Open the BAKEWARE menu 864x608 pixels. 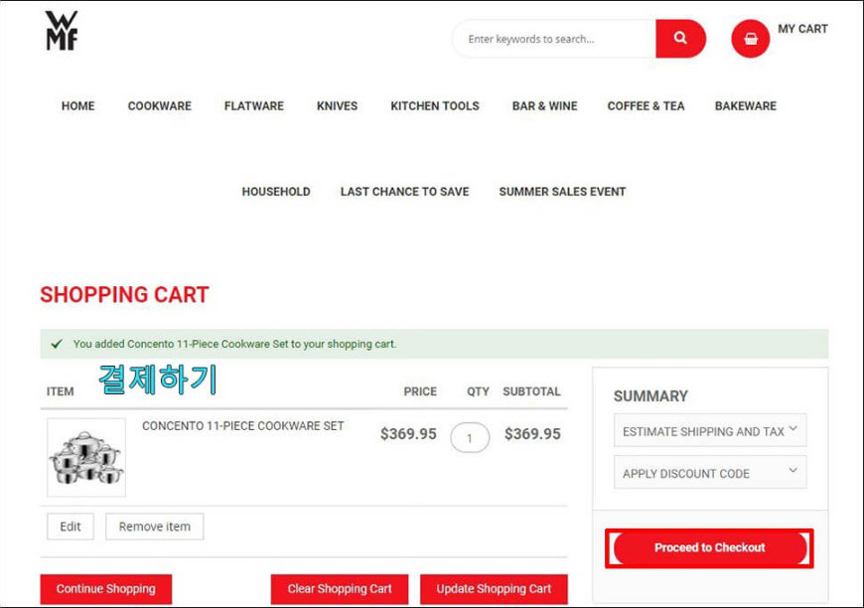pos(745,106)
